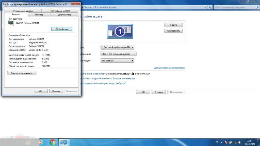Switch to the Диагностика tab

[x=64, y=15]
